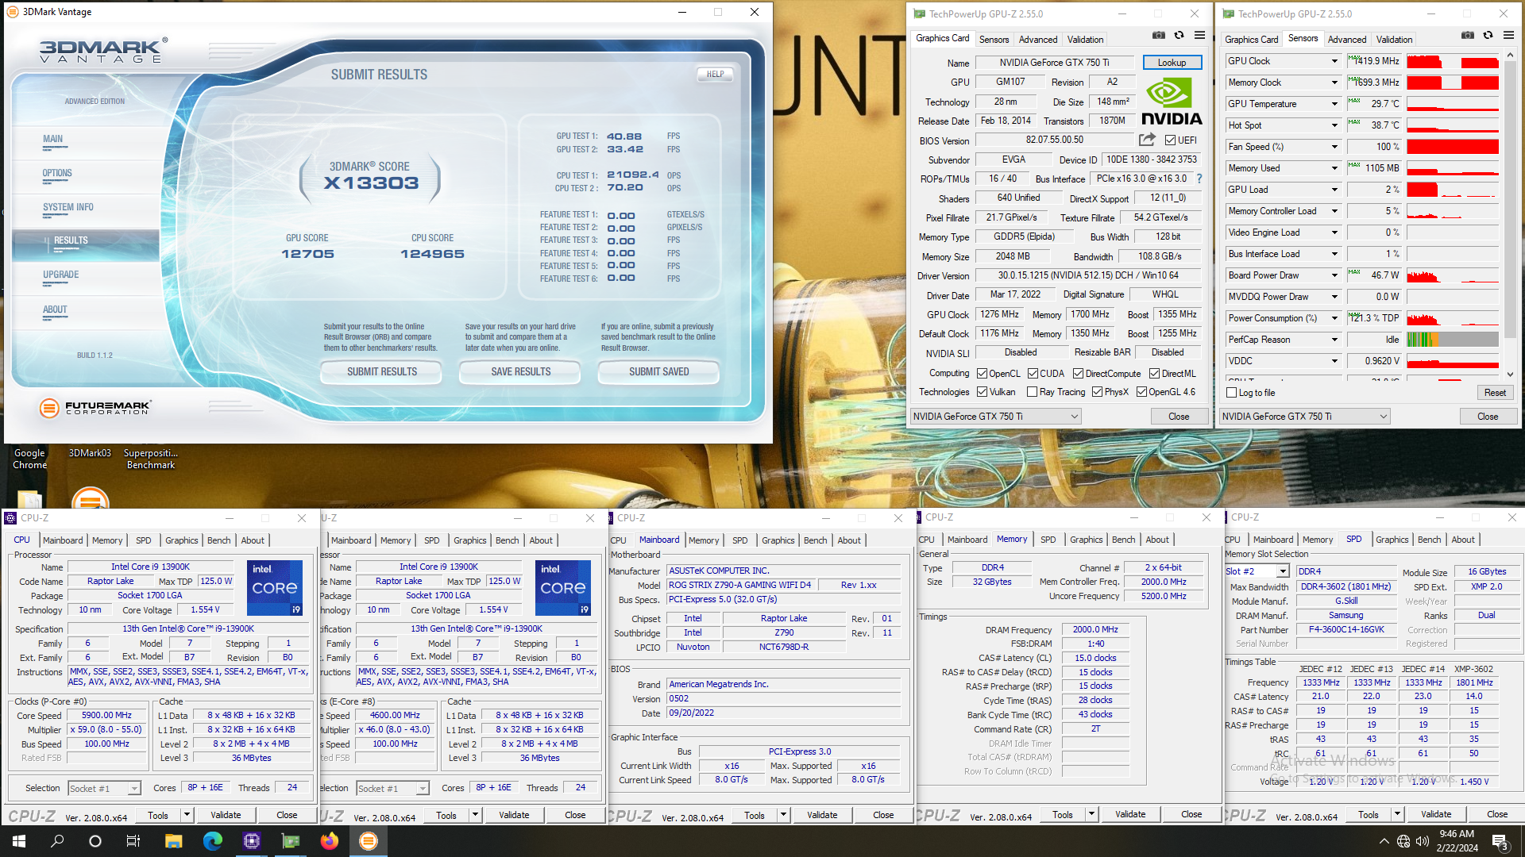The width and height of the screenshot is (1525, 857).
Task: Open the Windows Start menu
Action: point(19,841)
